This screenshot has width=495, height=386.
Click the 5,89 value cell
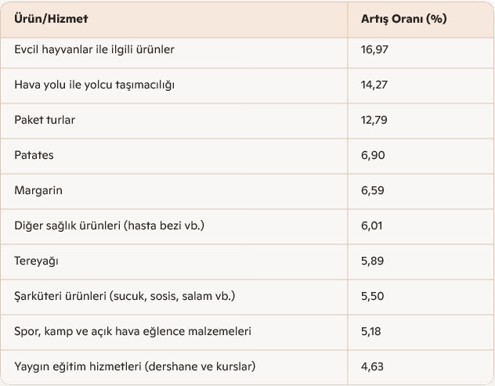point(373,261)
